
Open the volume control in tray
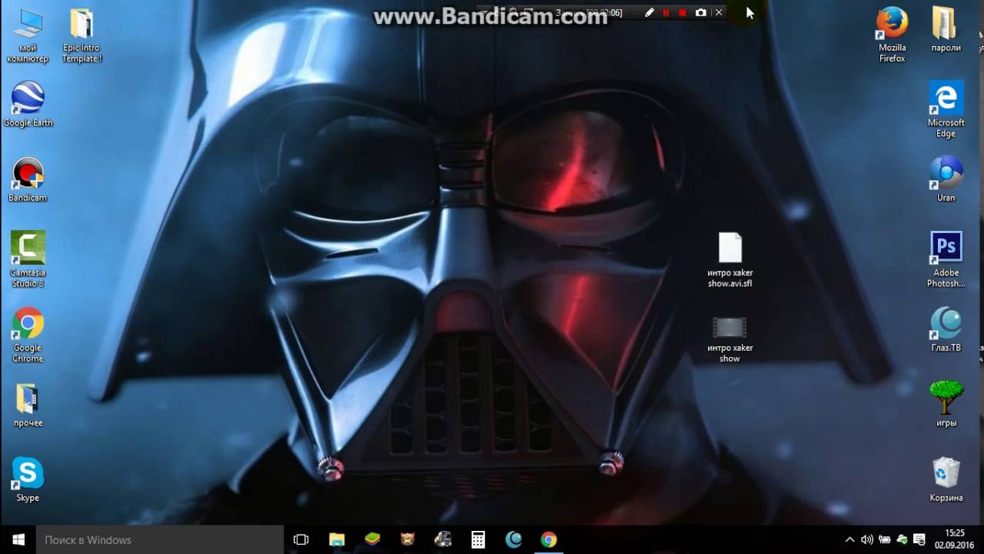867,539
